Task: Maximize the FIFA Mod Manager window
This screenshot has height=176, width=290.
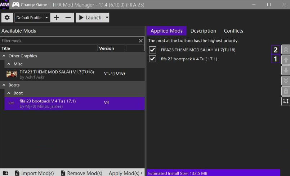Action: pos(269,5)
